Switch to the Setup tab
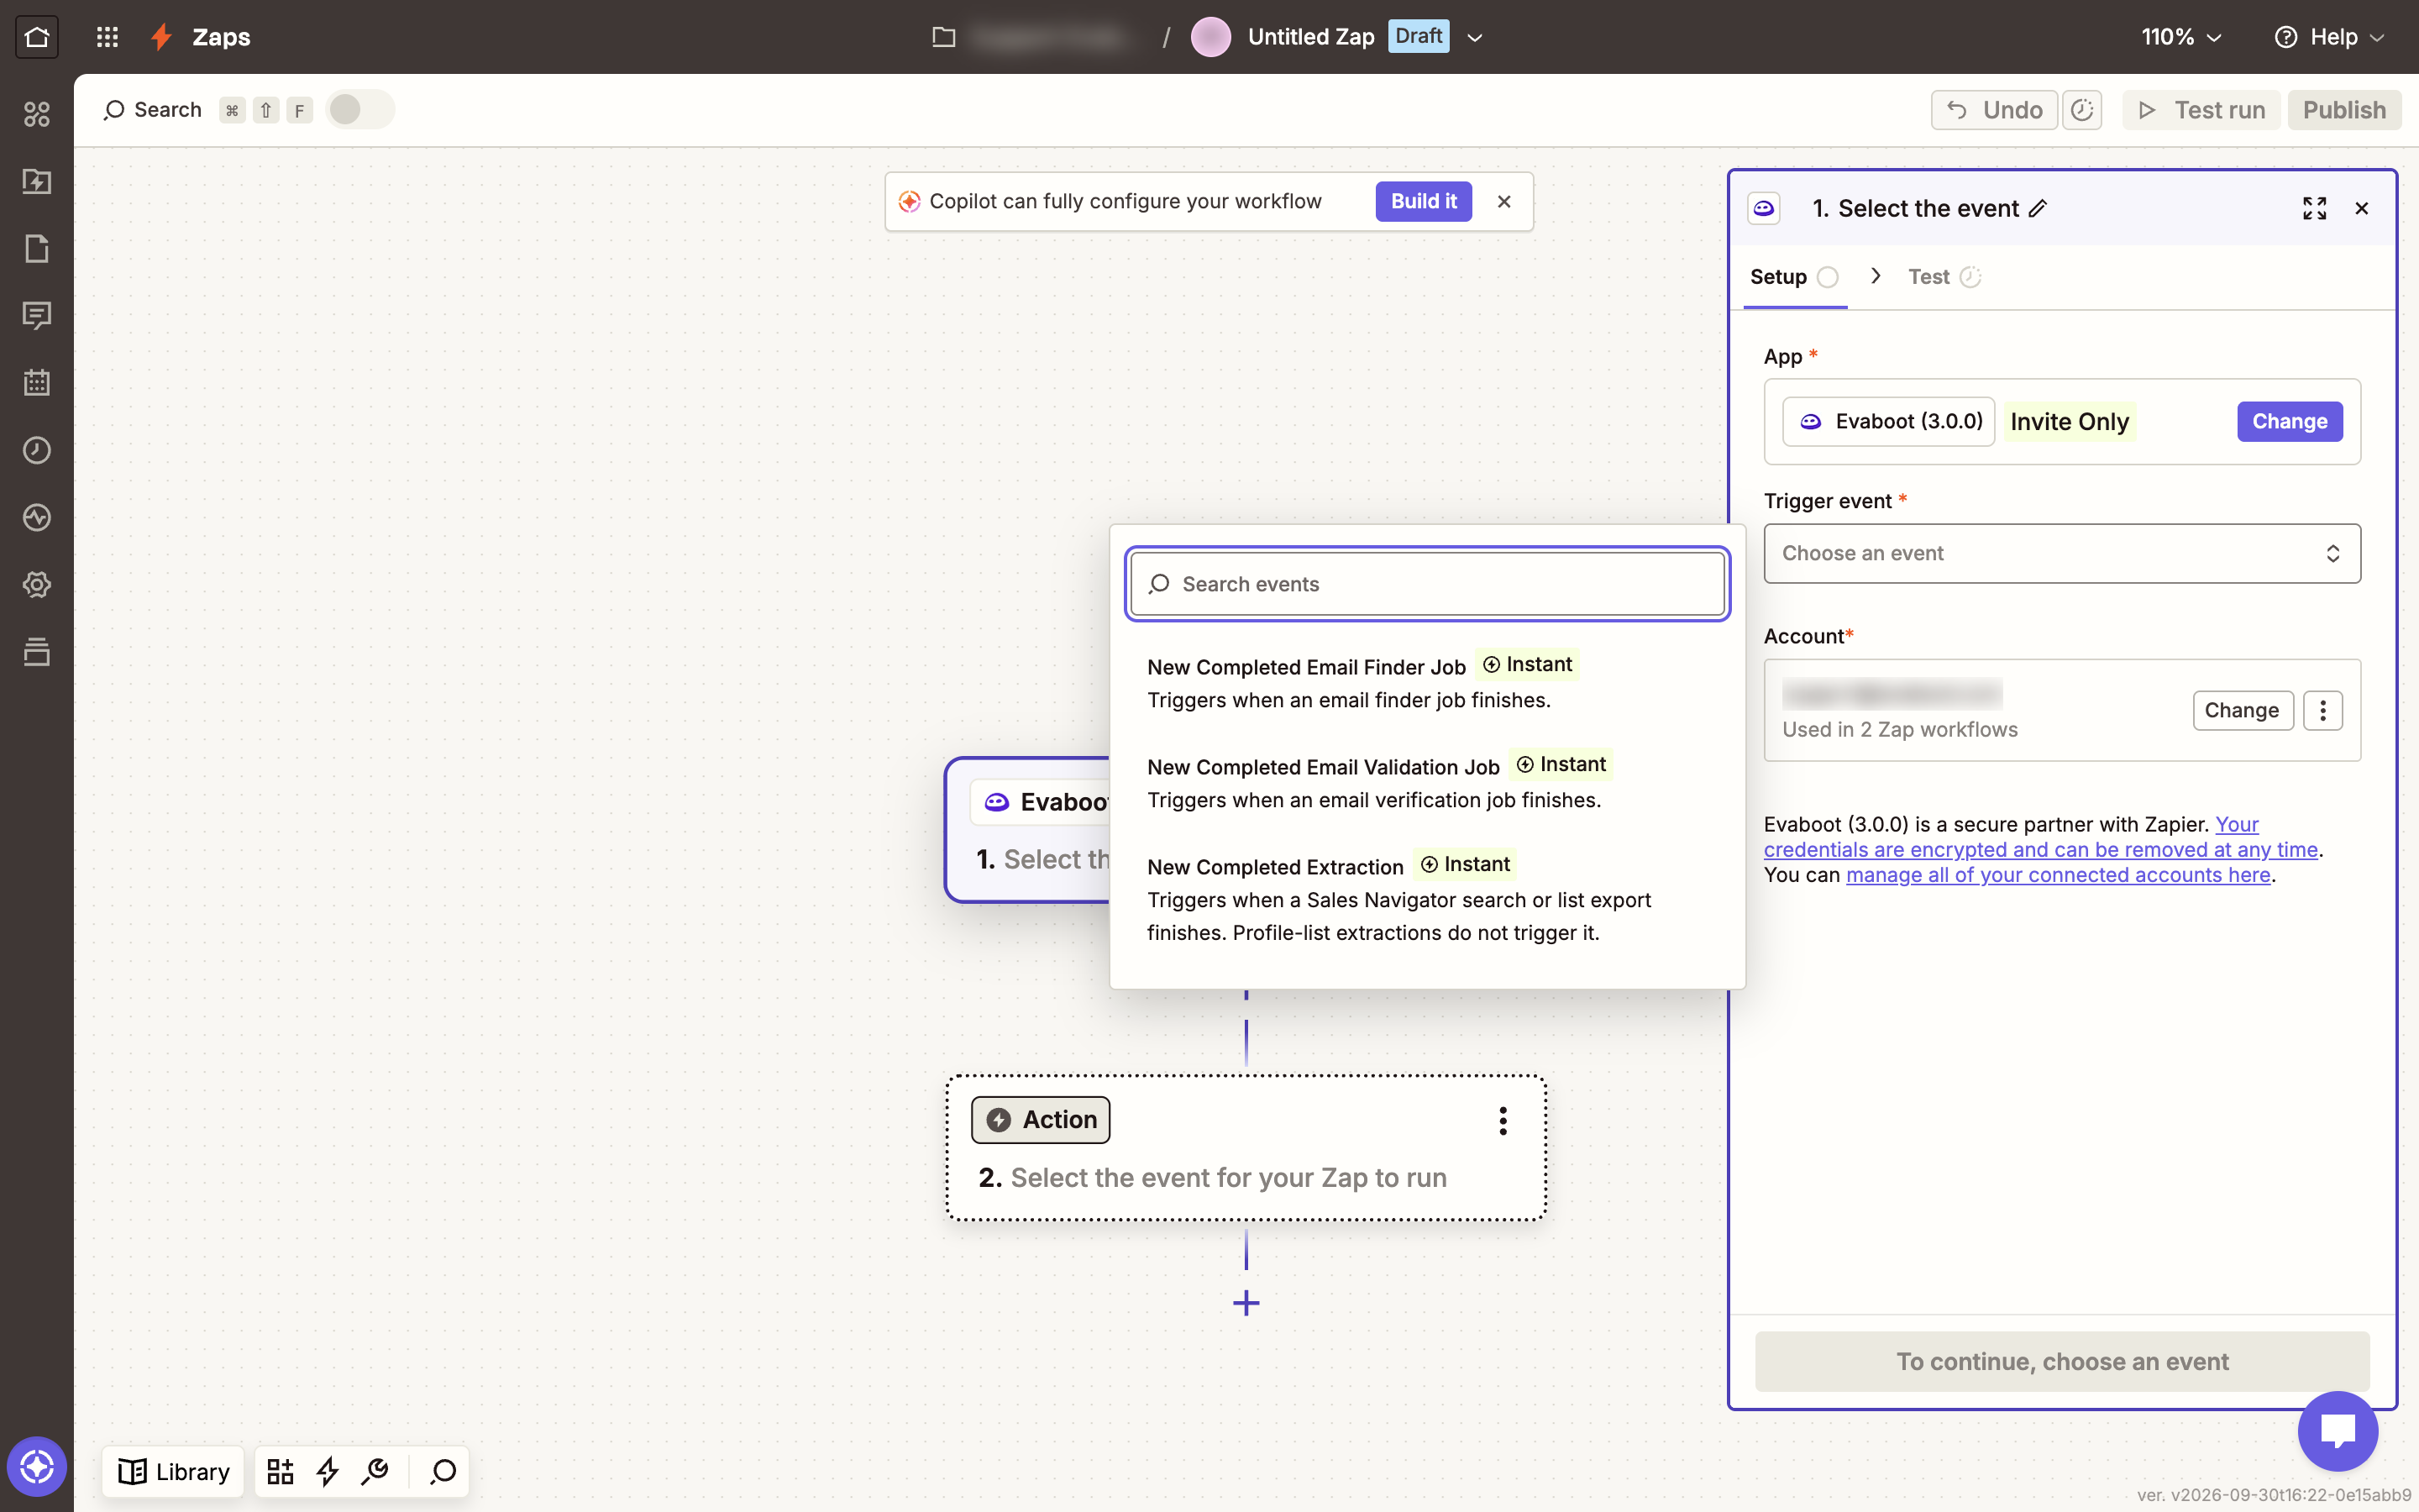 pos(1794,277)
